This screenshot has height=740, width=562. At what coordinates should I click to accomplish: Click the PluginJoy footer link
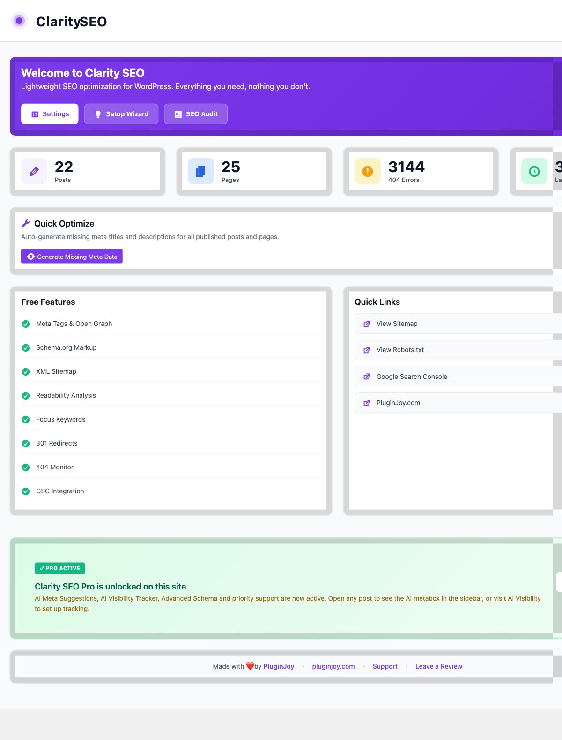tap(279, 666)
